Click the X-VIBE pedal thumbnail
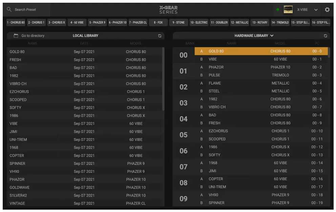 pos(288,9)
